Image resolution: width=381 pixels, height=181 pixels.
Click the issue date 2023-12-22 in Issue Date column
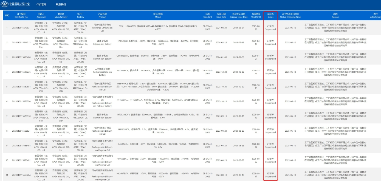[221, 72]
